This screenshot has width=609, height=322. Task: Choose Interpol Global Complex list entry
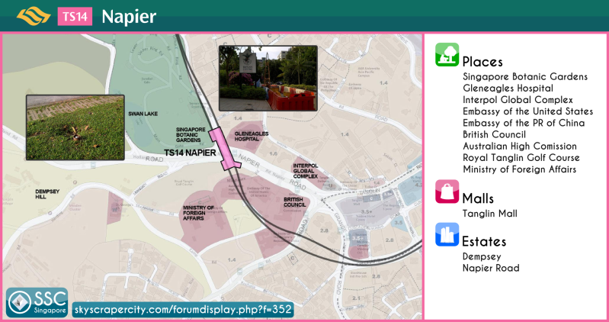pyautogui.click(x=518, y=100)
